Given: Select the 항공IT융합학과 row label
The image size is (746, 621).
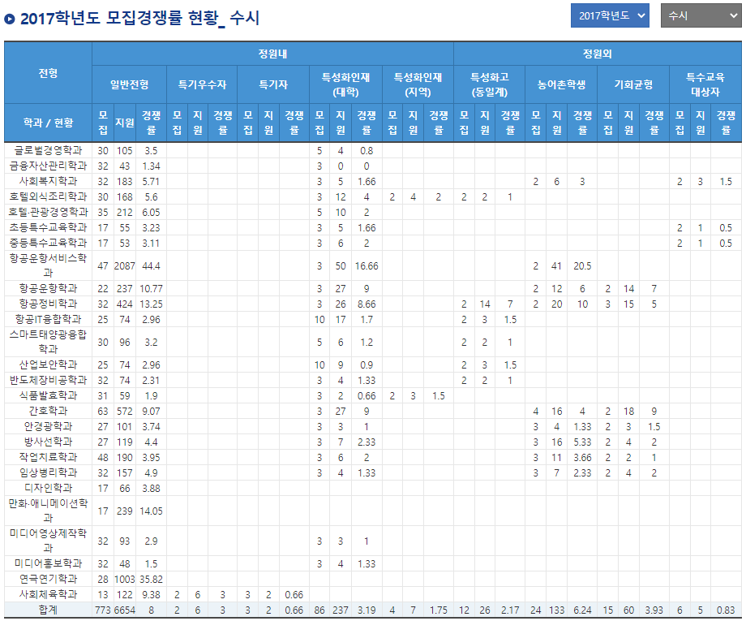Looking at the screenshot, I should coord(48,319).
